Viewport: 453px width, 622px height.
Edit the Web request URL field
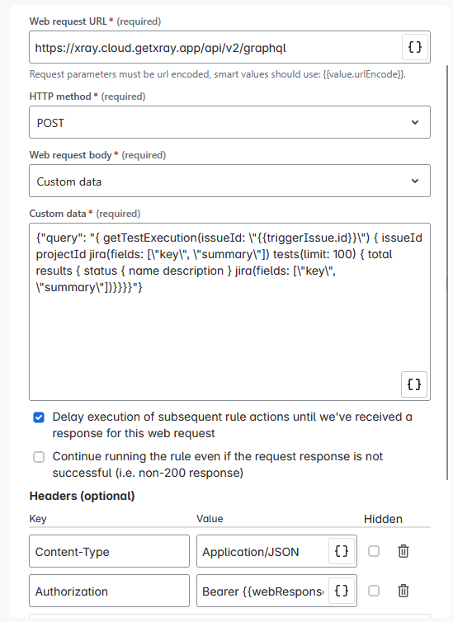(216, 47)
